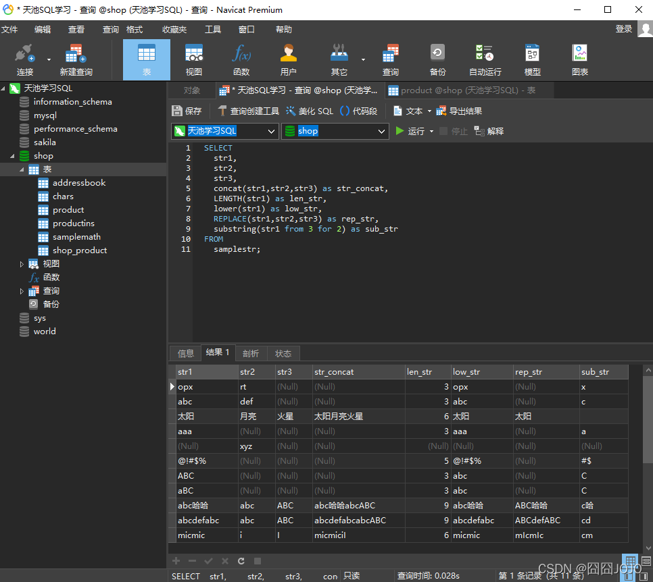Click the str_concat column header
Viewport: 653px width, 582px height.
pyautogui.click(x=358, y=372)
